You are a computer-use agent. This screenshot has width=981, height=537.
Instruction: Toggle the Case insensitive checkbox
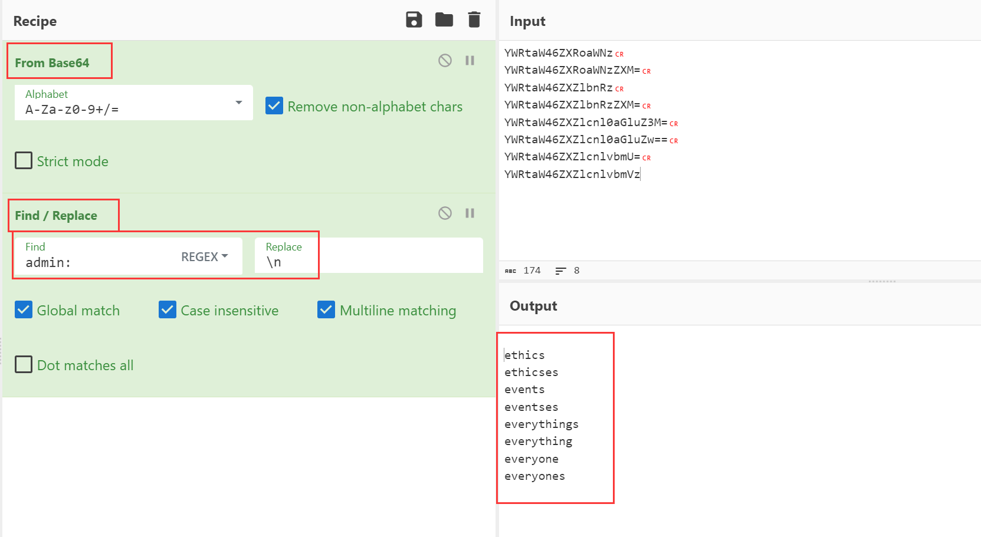point(168,310)
